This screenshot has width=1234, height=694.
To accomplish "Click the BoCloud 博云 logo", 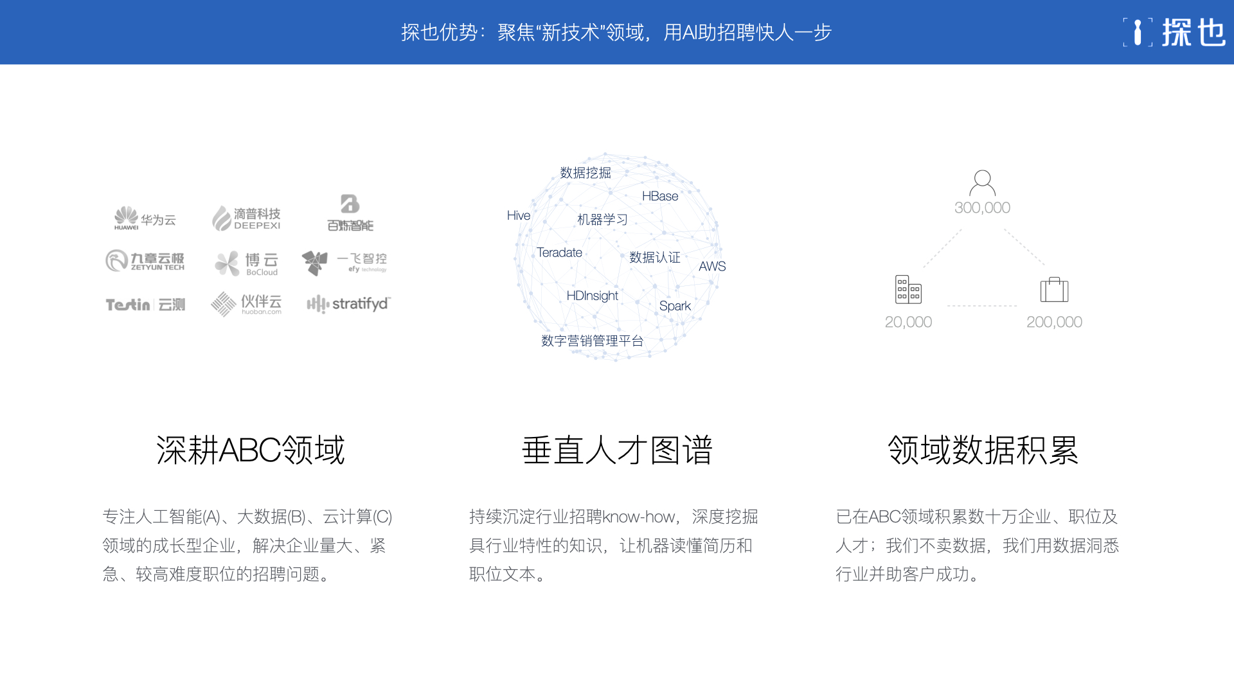I will click(x=246, y=263).
